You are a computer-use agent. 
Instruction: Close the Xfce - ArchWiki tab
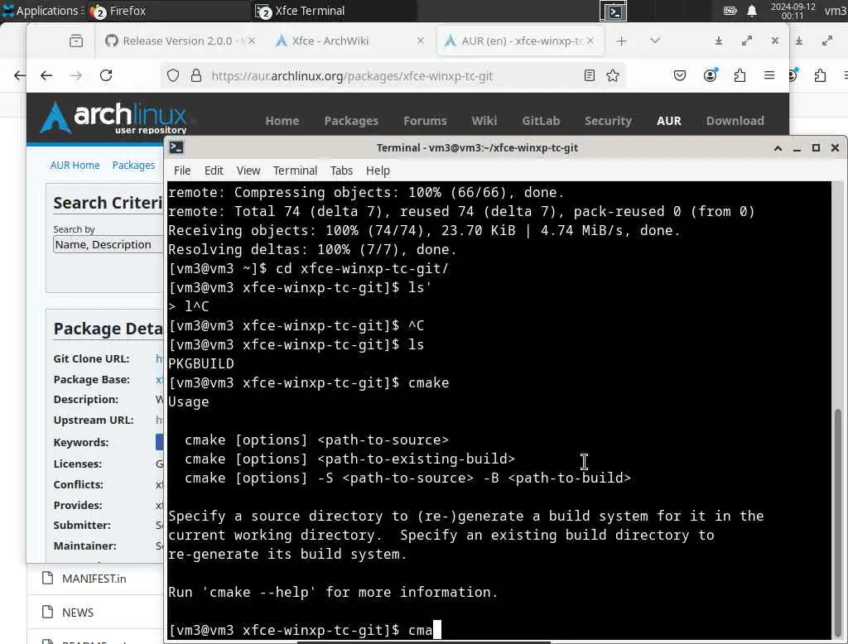(x=420, y=41)
